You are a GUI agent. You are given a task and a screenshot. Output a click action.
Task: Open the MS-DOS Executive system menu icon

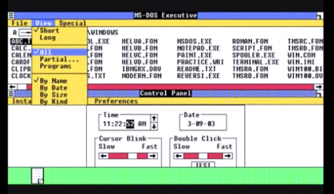click(11, 16)
